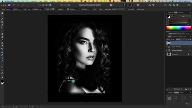Image resolution: width=192 pixels, height=108 pixels.
Task: Enable the Protect Alpha checkbox
Action: click(x=136, y=9)
